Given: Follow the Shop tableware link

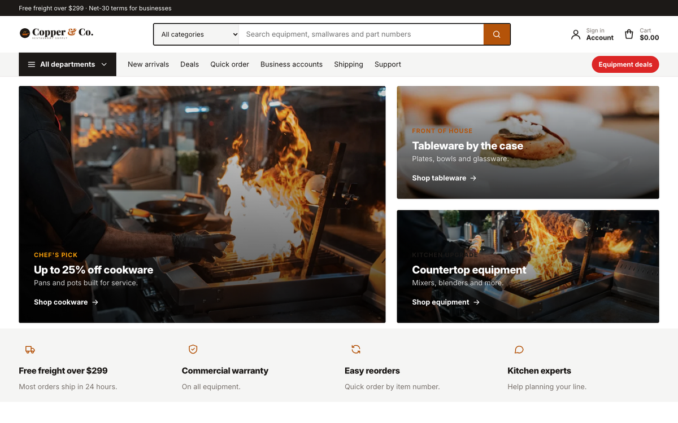Looking at the screenshot, I should pos(444,178).
